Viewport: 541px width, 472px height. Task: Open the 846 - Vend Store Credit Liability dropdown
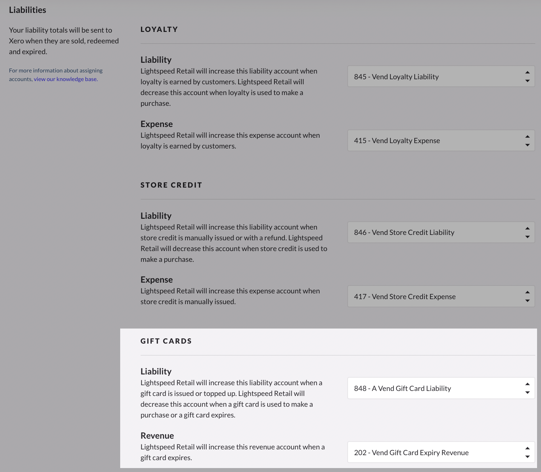coord(441,232)
